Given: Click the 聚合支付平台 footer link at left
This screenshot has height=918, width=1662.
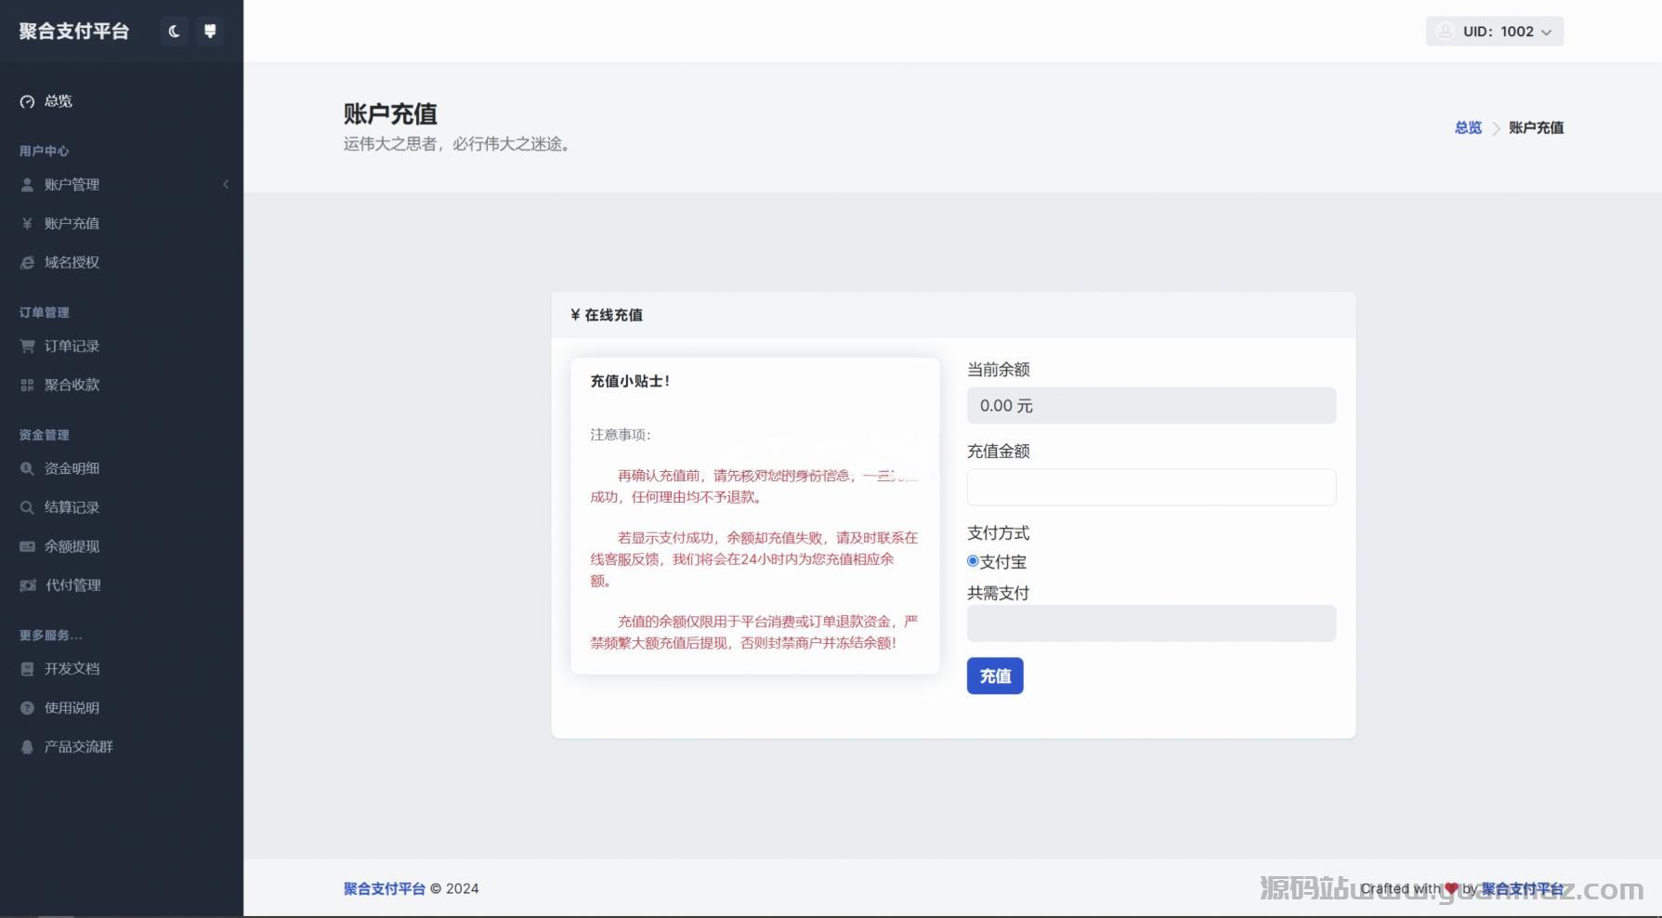Looking at the screenshot, I should (x=384, y=889).
